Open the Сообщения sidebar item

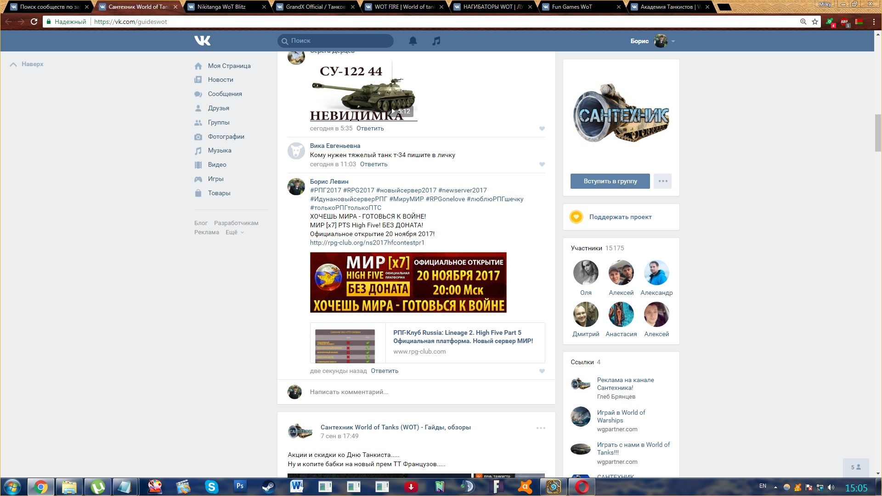(224, 94)
